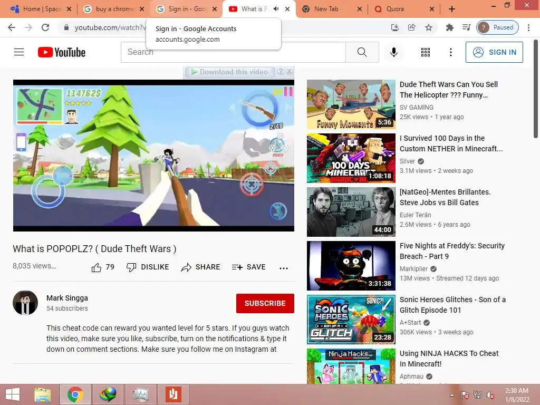Open media controls icon in toolbar
The image size is (540, 405).
tap(466, 27)
